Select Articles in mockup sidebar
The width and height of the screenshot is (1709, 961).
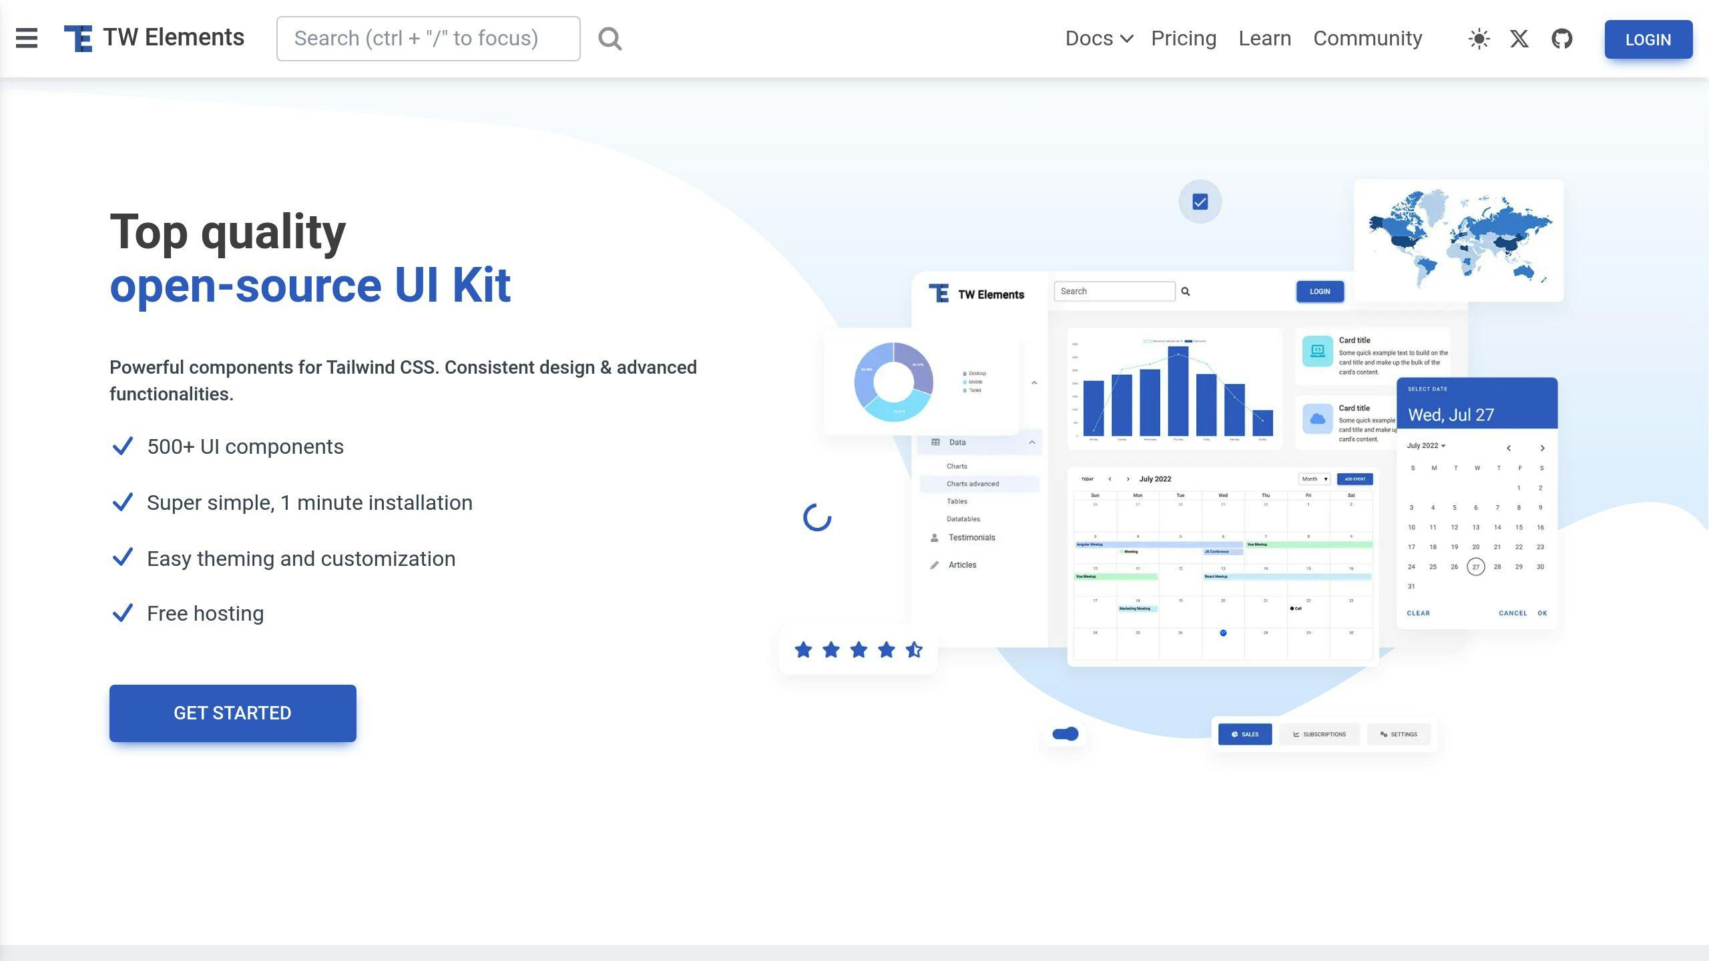962,565
